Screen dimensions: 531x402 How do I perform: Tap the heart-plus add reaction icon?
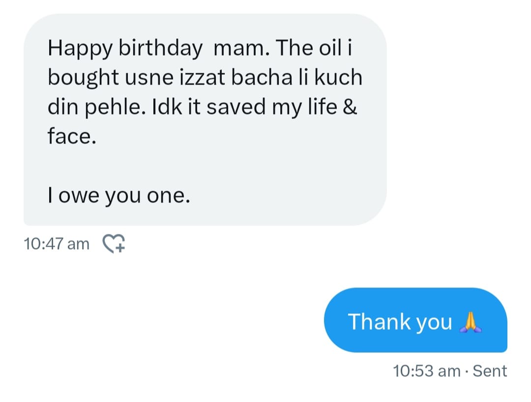click(114, 243)
